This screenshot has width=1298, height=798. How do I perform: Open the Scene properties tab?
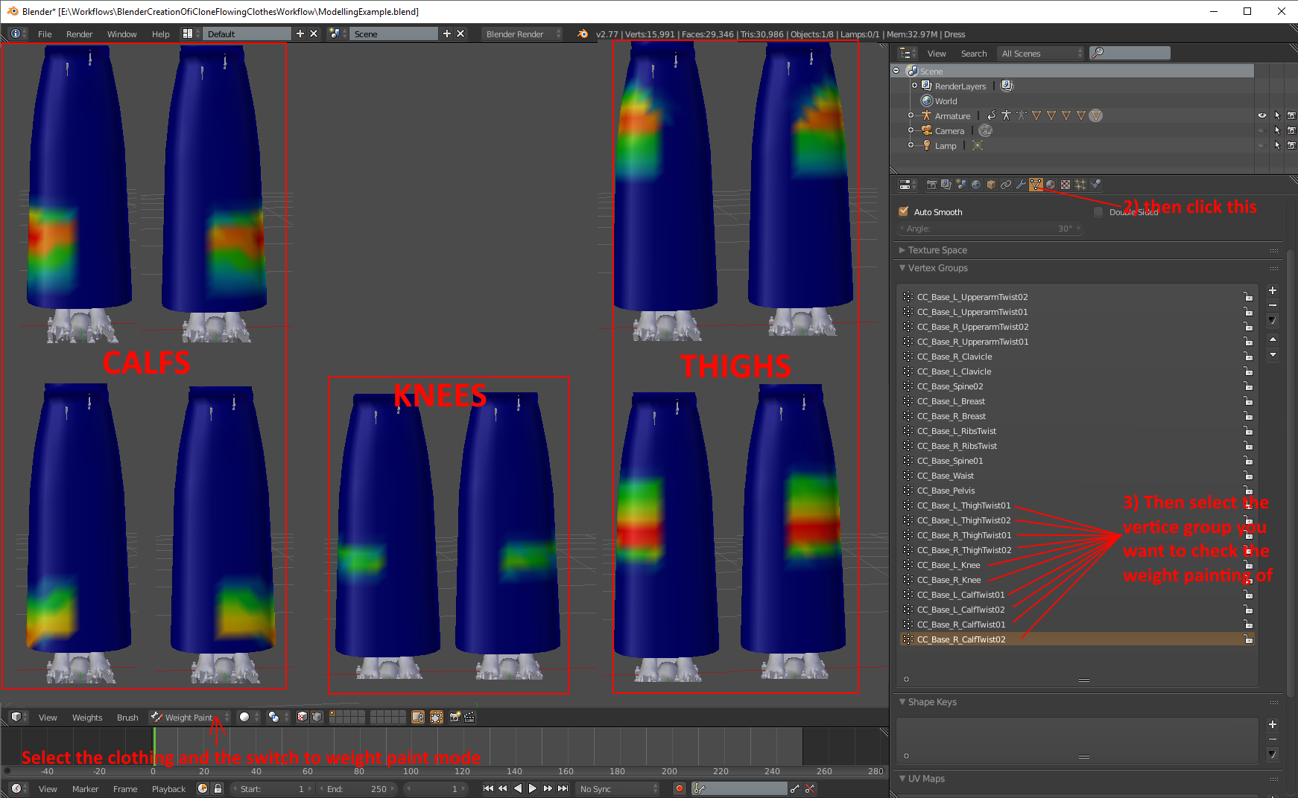pyautogui.click(x=961, y=185)
